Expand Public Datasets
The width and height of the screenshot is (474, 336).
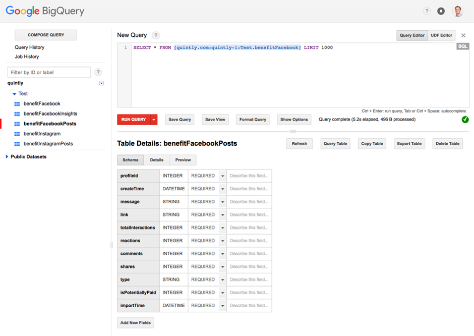click(x=7, y=157)
